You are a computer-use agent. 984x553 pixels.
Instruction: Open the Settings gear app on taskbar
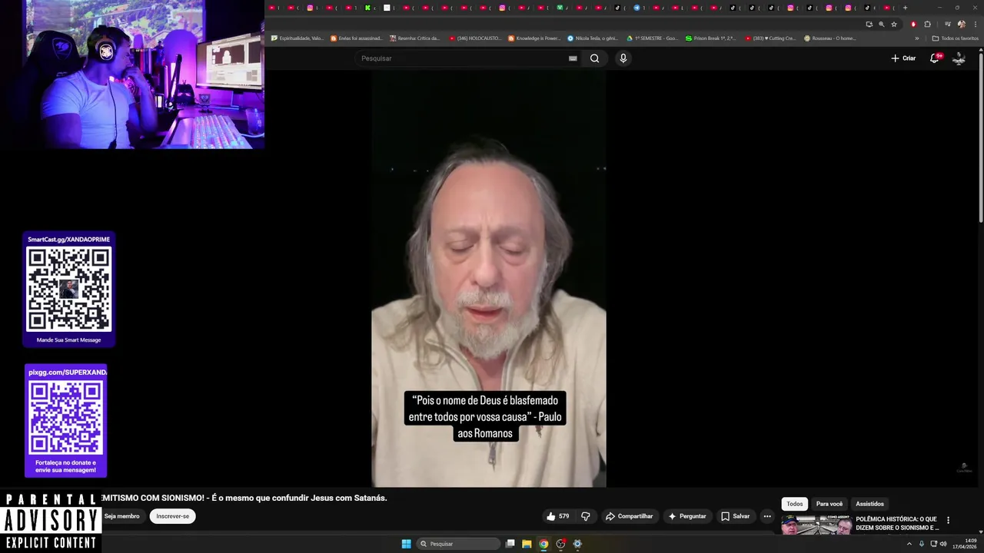pos(577,544)
